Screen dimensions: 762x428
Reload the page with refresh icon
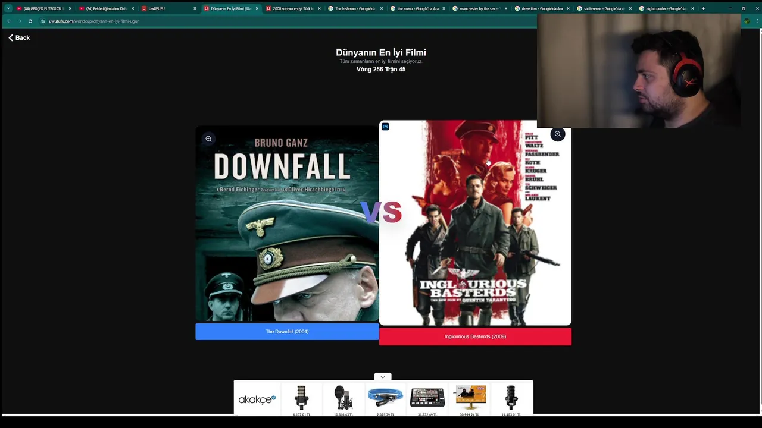click(x=30, y=21)
